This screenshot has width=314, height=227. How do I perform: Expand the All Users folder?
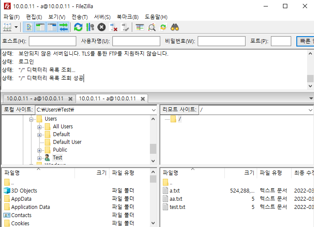tap(39, 127)
